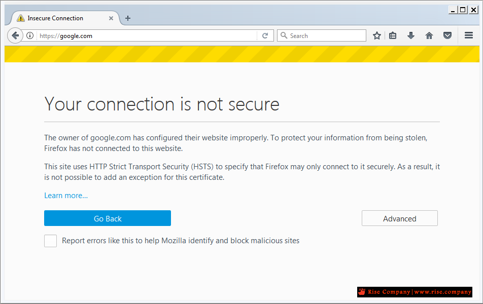Click the back arrow navigation button
This screenshot has height=304, width=483.
[15, 35]
